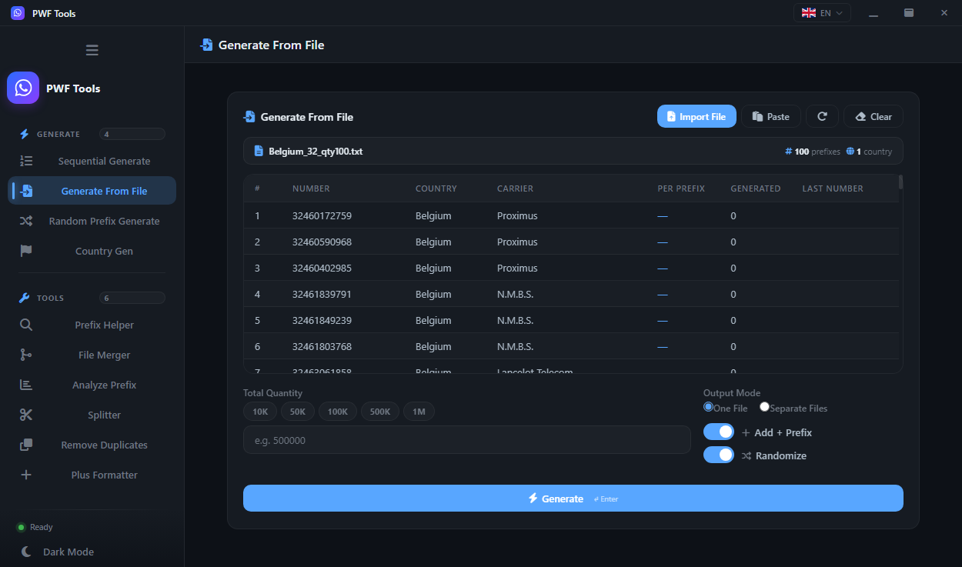The image size is (962, 567).
Task: Click the CARRIER column header
Action: 515,188
